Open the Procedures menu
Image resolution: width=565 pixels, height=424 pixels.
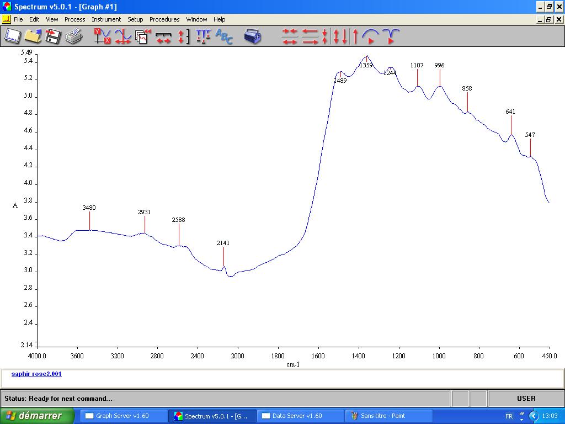pos(164,19)
